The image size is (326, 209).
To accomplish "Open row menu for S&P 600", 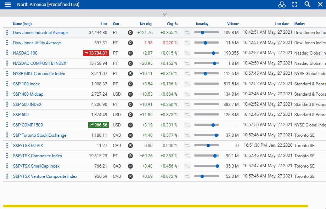I will 7,114.
